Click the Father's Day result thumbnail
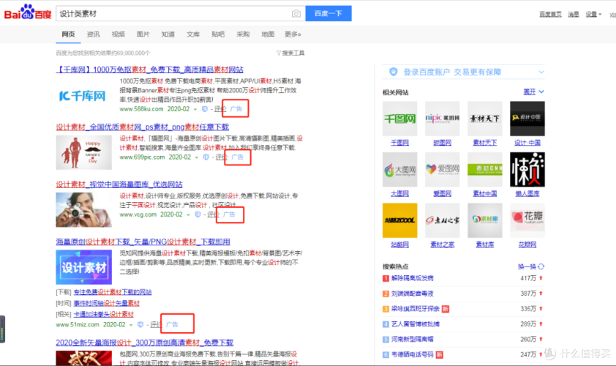This screenshot has width=616, height=366. [x=83, y=152]
